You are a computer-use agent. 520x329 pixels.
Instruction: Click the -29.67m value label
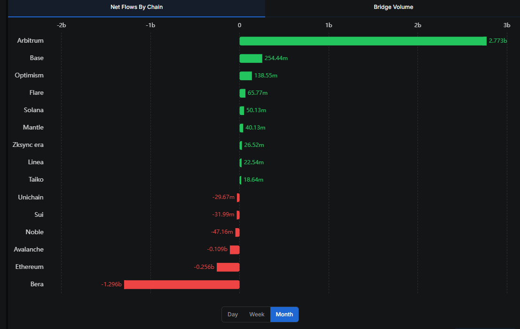pyautogui.click(x=223, y=197)
